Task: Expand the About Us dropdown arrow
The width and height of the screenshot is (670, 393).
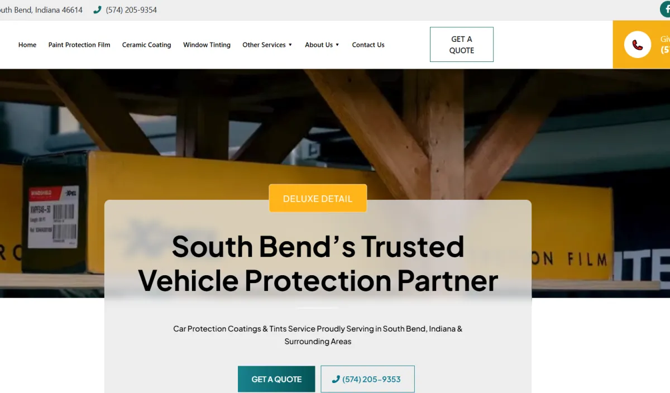Action: [x=337, y=45]
